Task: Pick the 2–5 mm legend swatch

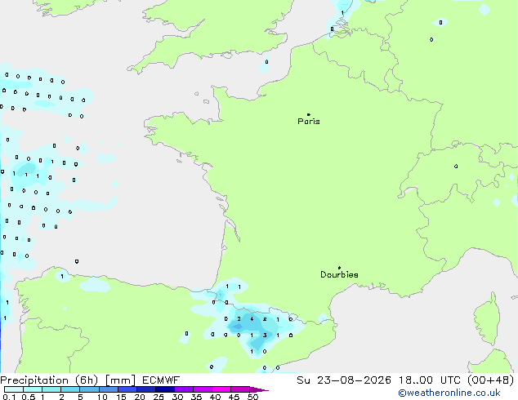Action: click(70, 389)
